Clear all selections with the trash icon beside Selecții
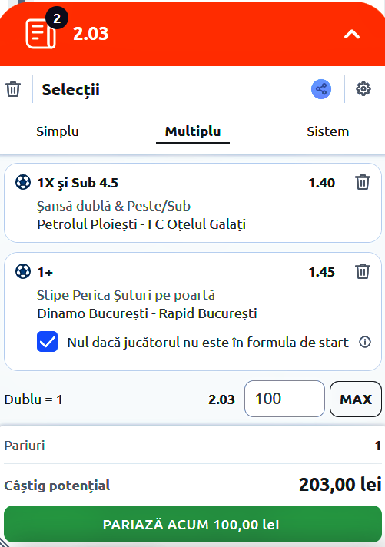Image resolution: width=385 pixels, height=547 pixels. point(13,89)
